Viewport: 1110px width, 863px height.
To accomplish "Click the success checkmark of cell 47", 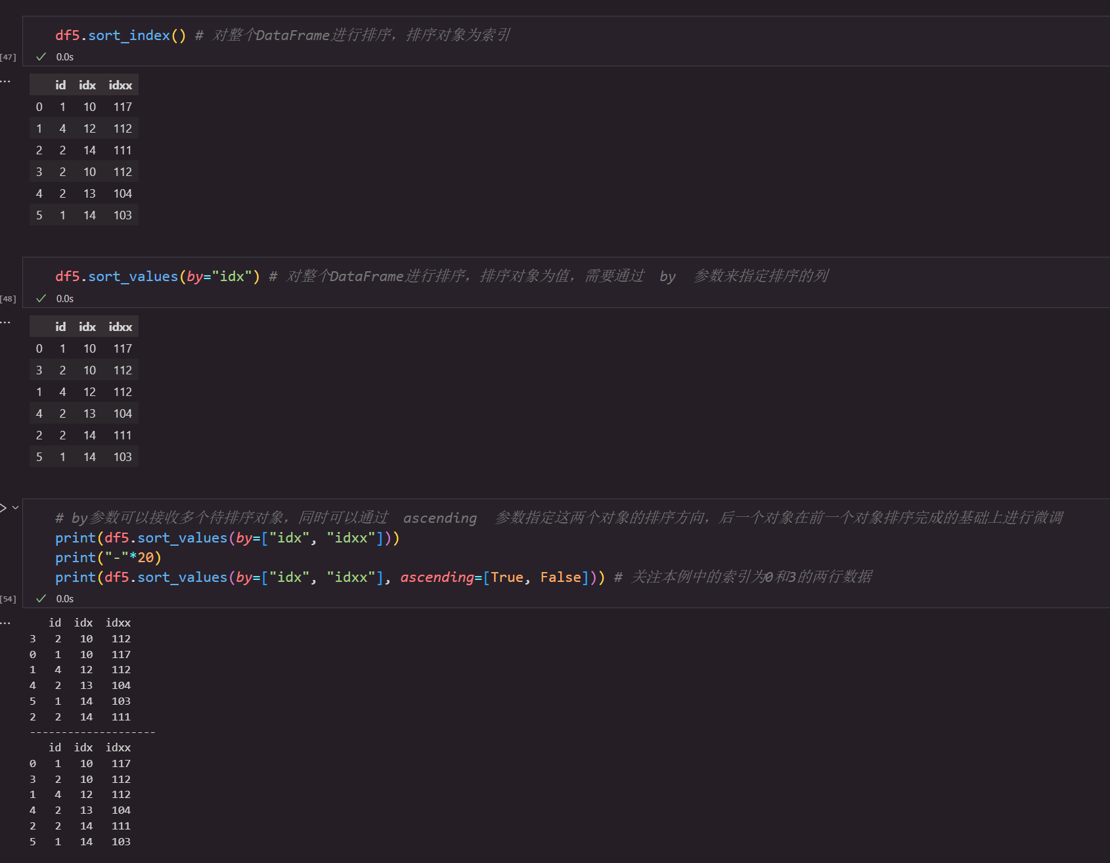I will tap(41, 57).
